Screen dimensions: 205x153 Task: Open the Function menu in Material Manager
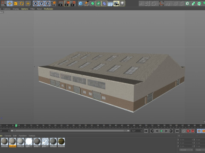tap(23, 136)
